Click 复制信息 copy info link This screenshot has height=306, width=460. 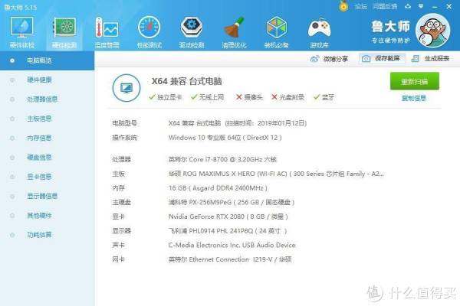coord(414,99)
